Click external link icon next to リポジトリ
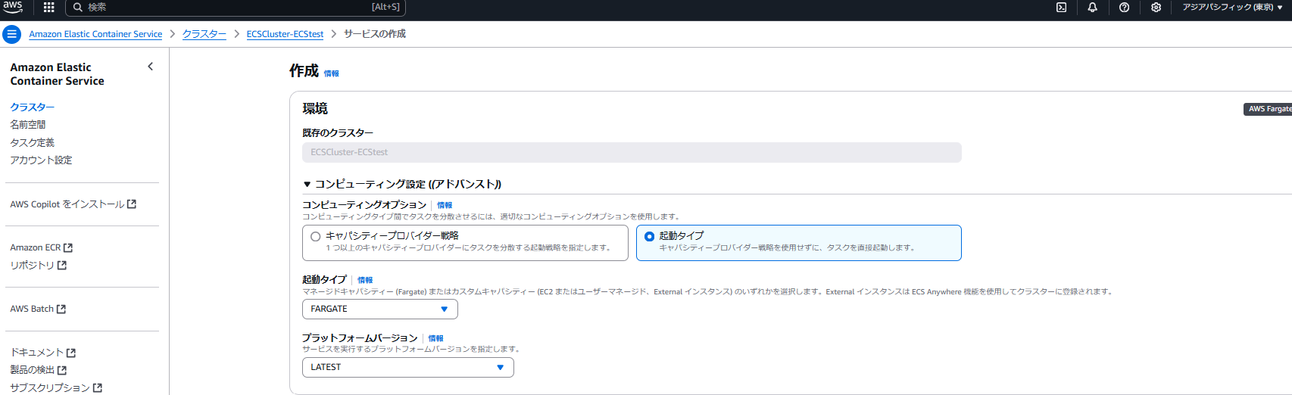The height and width of the screenshot is (395, 1292). tap(62, 266)
